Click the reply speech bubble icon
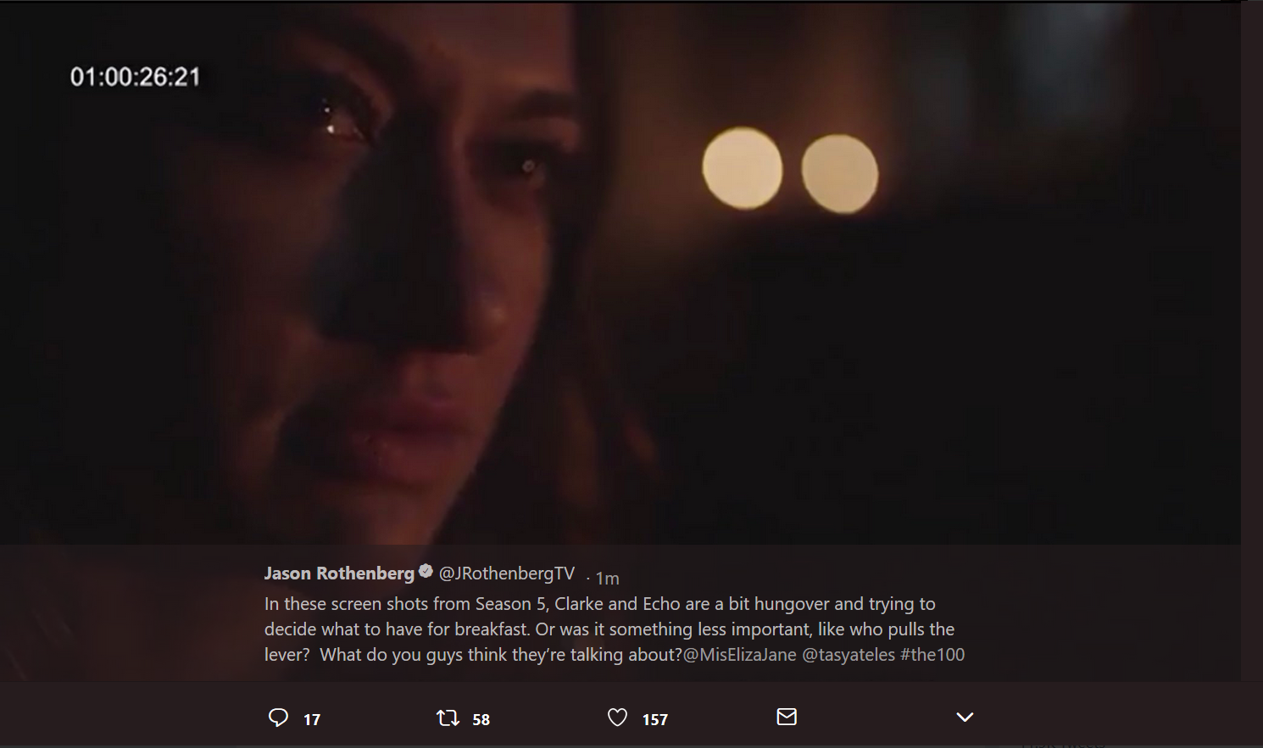Image resolution: width=1263 pixels, height=748 pixels. click(278, 718)
